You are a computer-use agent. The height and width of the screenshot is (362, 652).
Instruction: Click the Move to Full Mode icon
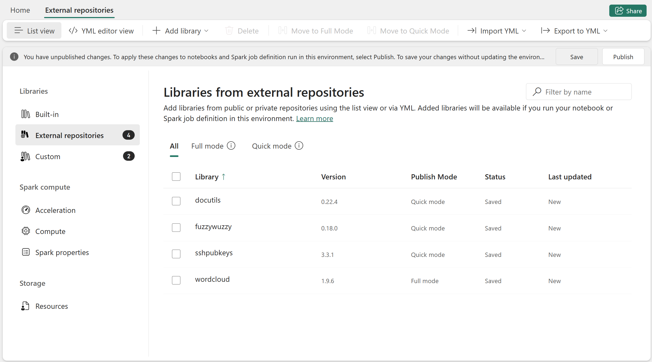[x=282, y=31]
